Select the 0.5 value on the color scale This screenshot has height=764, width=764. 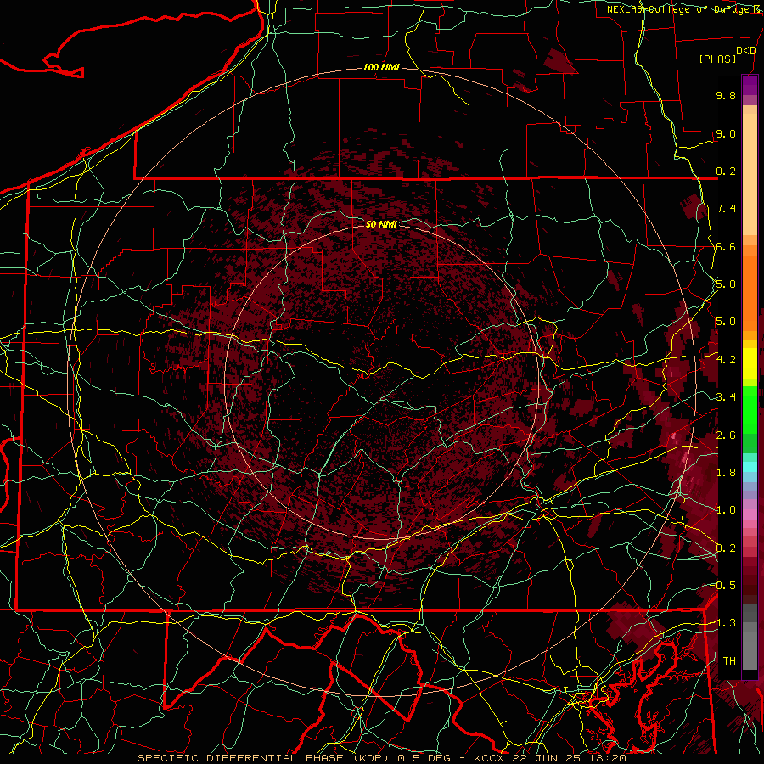point(726,586)
